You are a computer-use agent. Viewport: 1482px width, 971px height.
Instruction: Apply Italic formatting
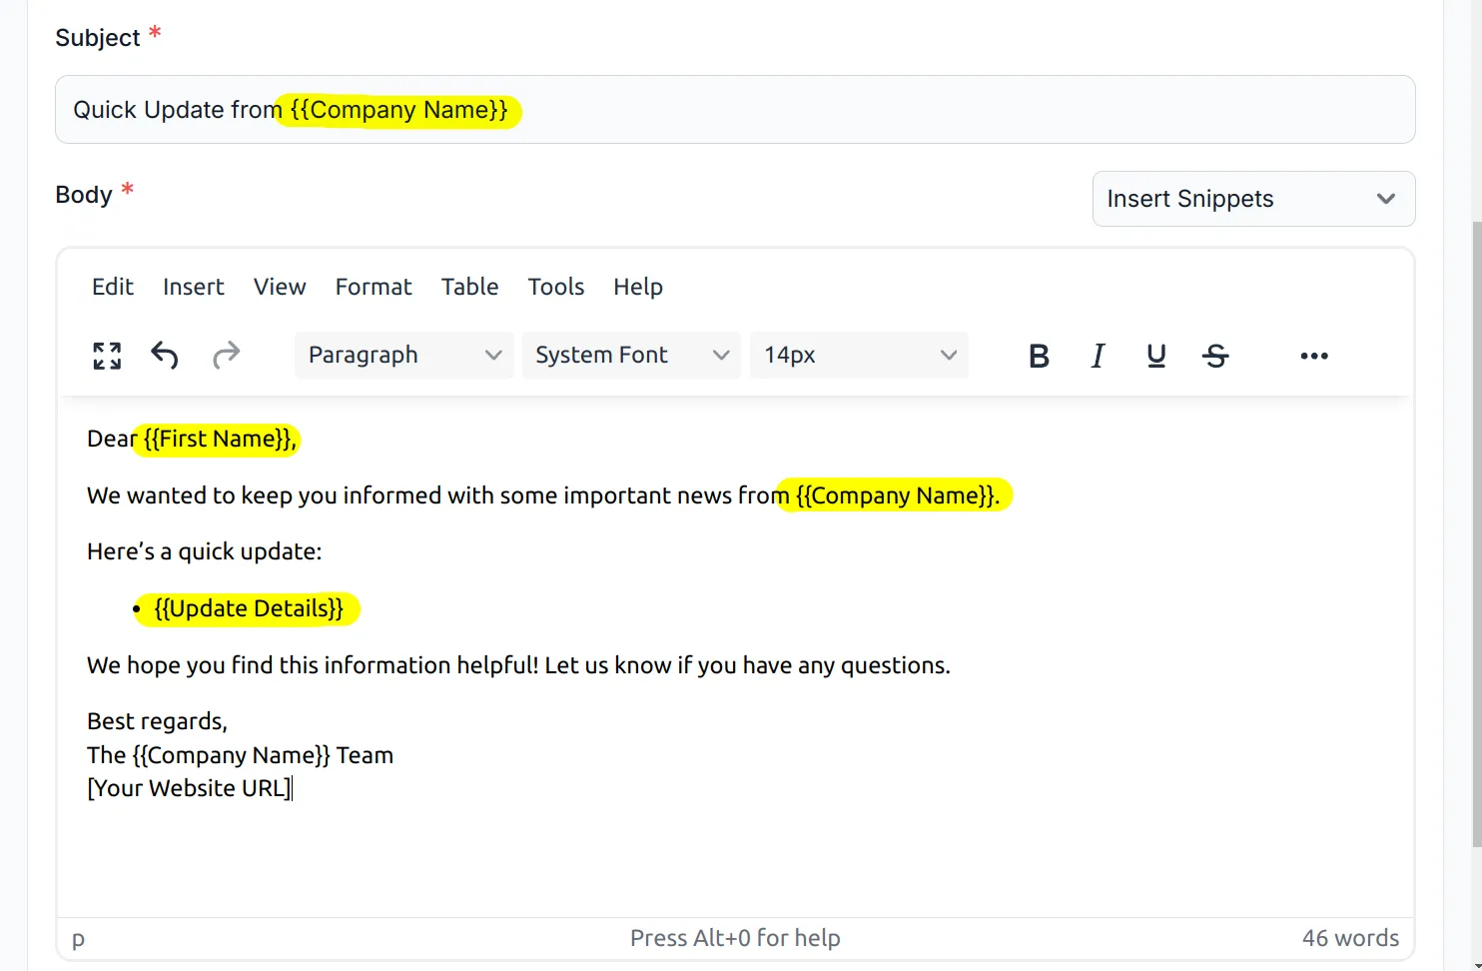1098,355
